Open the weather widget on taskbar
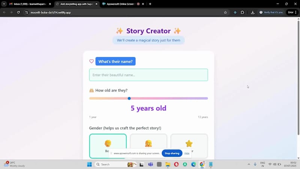 click(x=14, y=164)
